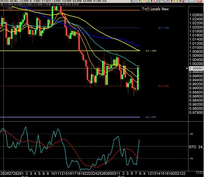Viewport: 204px width, 177px height.
Task: Click the slash-E lines toolbar icon
Action: point(168,1)
